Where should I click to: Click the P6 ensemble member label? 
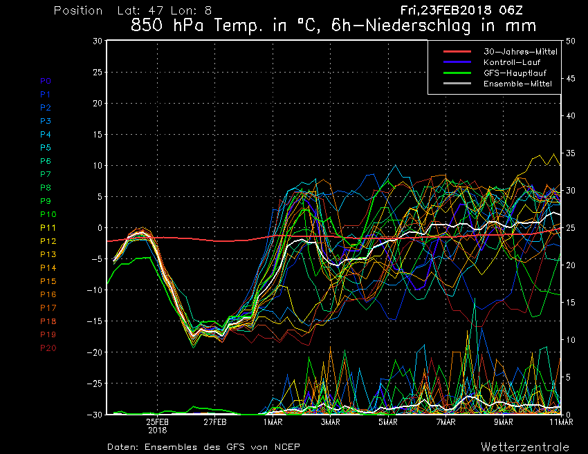point(46,161)
